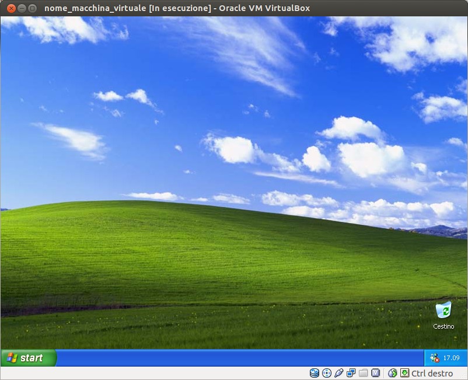The height and width of the screenshot is (380, 468).
Task: Click the keyboard capture green arrow icon
Action: 404,373
